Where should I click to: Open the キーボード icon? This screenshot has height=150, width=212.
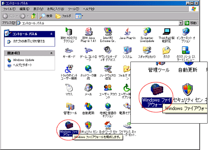[x=69, y=50]
